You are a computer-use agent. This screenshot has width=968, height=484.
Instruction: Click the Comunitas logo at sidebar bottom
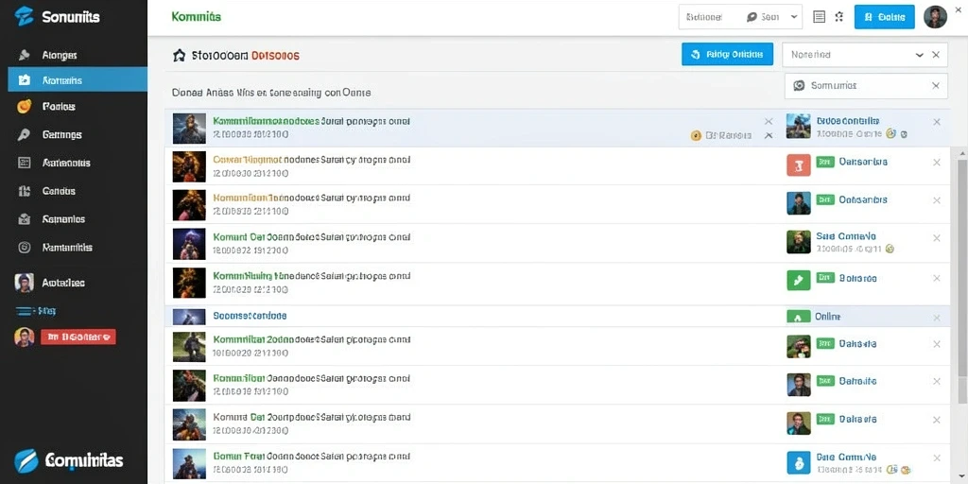pyautogui.click(x=69, y=460)
